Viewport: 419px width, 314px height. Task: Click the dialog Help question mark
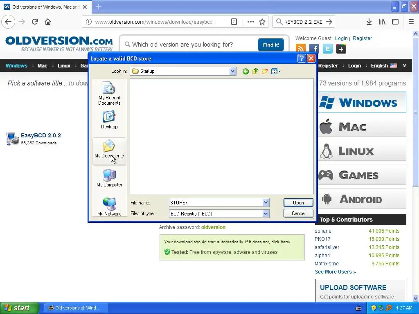click(x=302, y=58)
